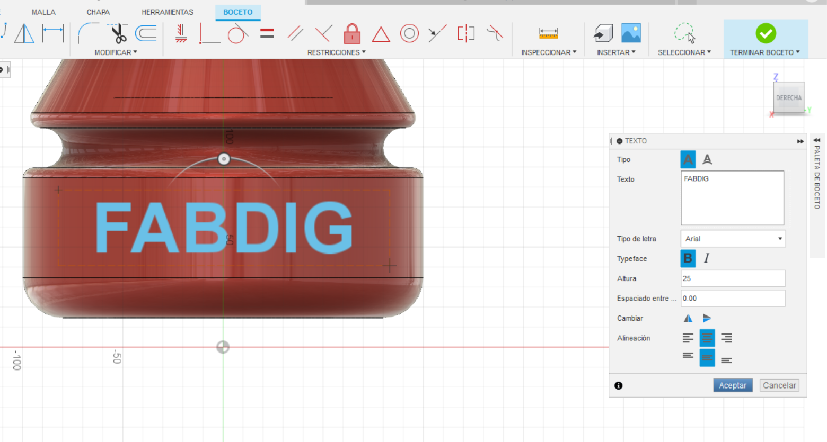Apply the Collinear constraint
827x442 pixels.
437,33
